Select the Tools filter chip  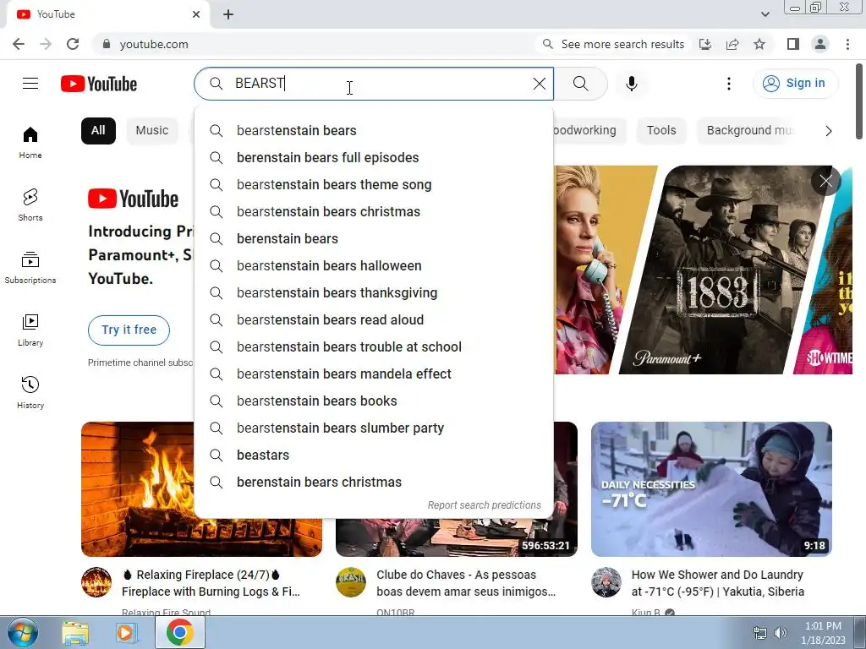[x=661, y=131]
